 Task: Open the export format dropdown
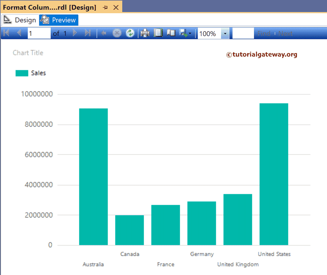click(x=186, y=33)
